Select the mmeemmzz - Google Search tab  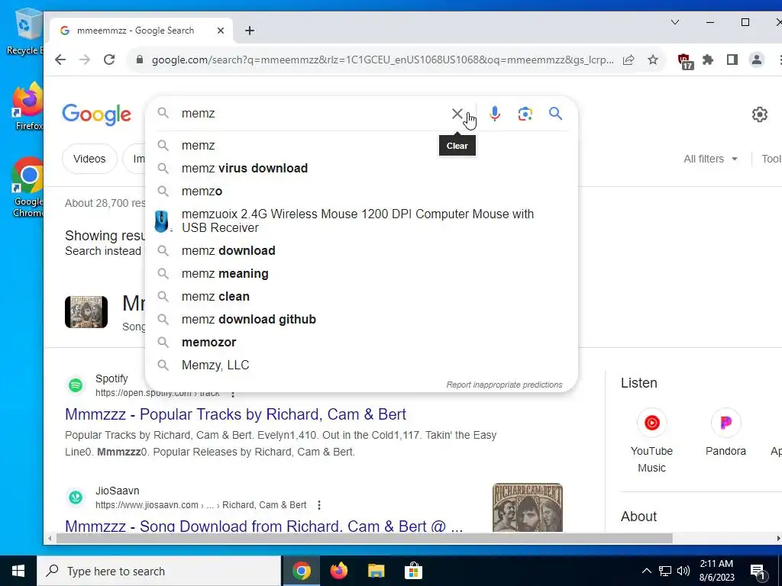coord(141,31)
